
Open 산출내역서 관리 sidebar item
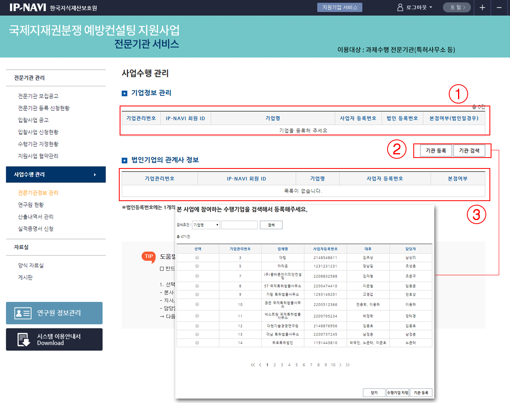(35, 217)
